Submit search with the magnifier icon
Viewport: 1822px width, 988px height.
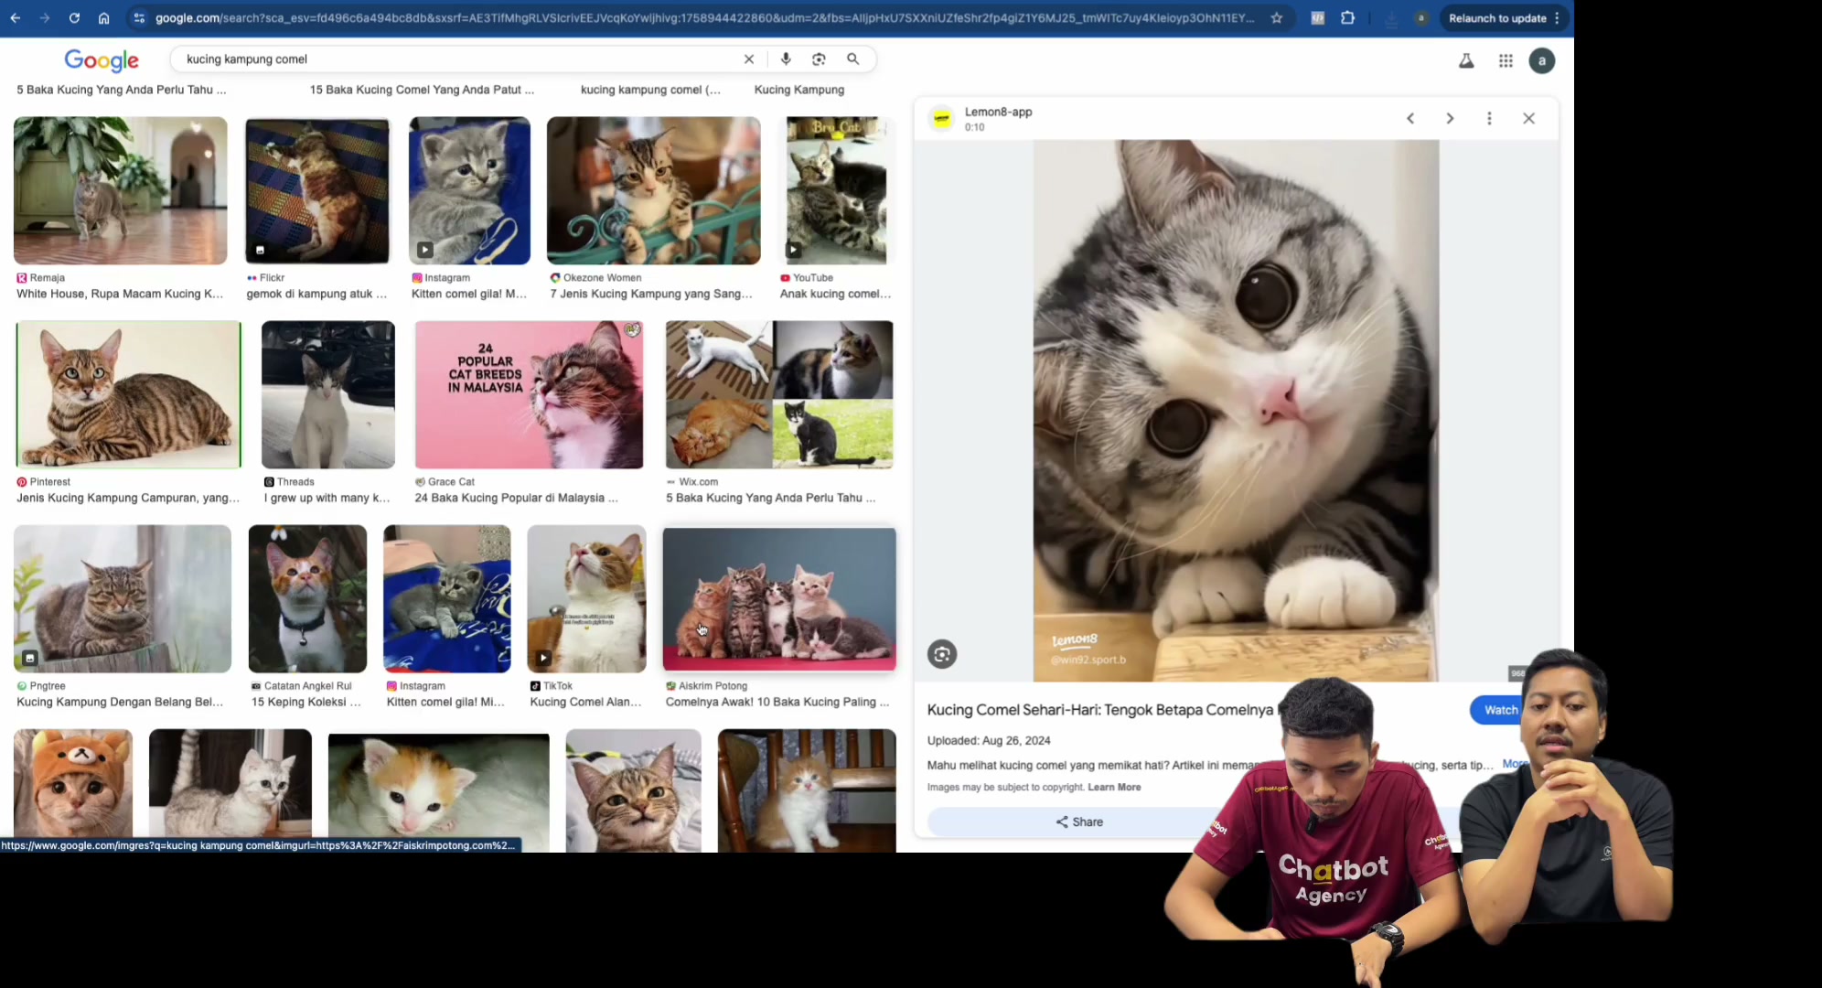tap(852, 59)
